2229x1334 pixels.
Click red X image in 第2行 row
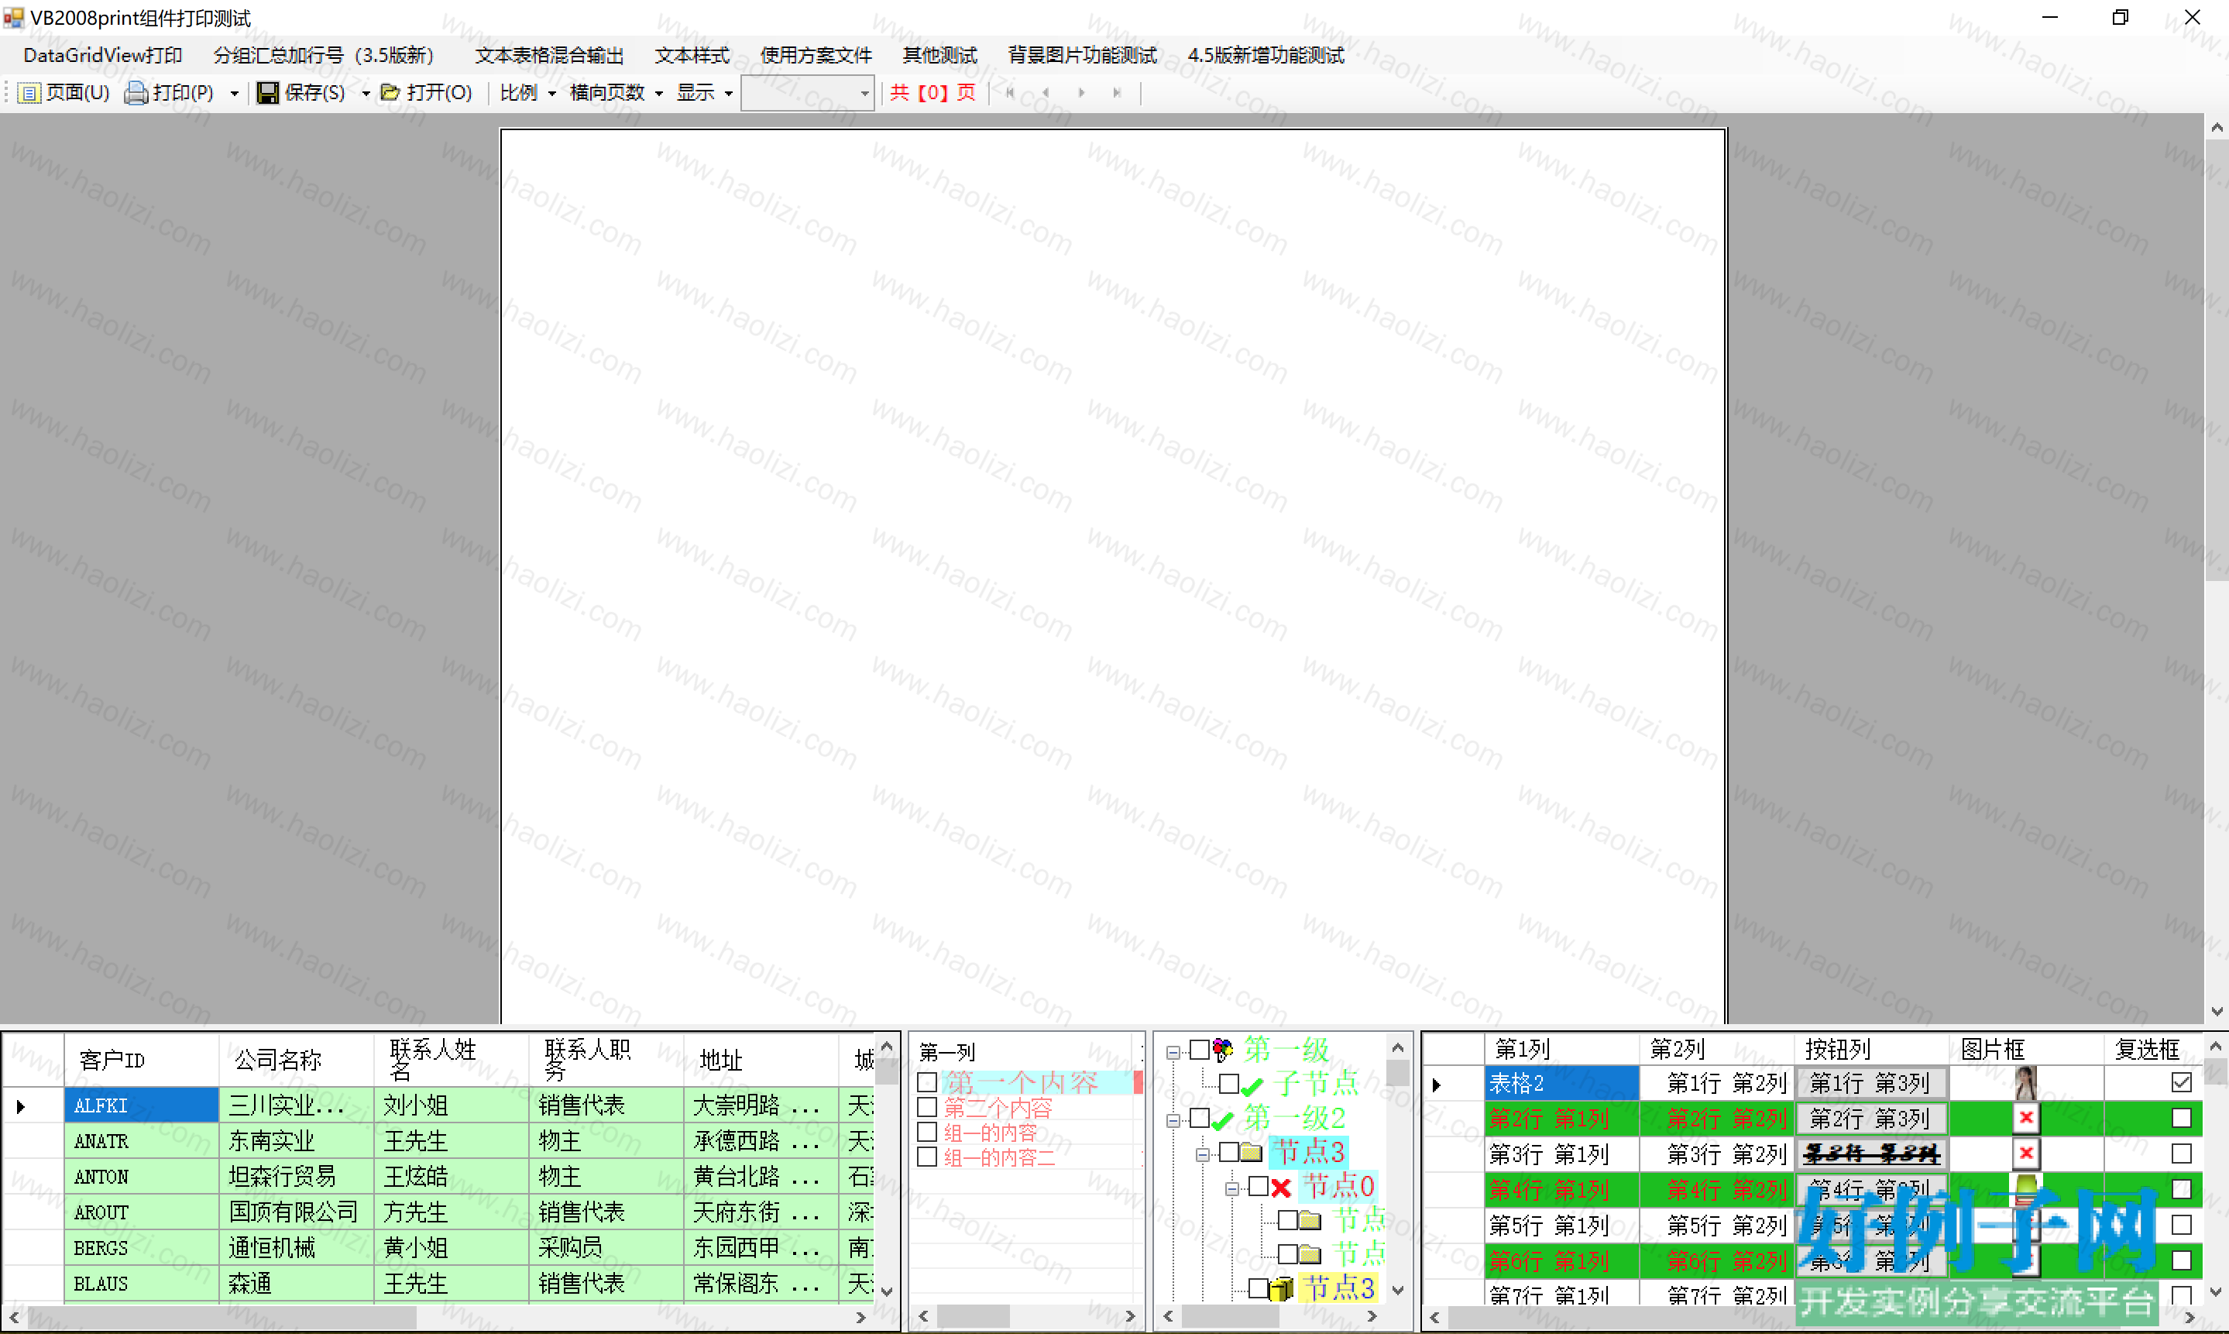pos(2026,1119)
